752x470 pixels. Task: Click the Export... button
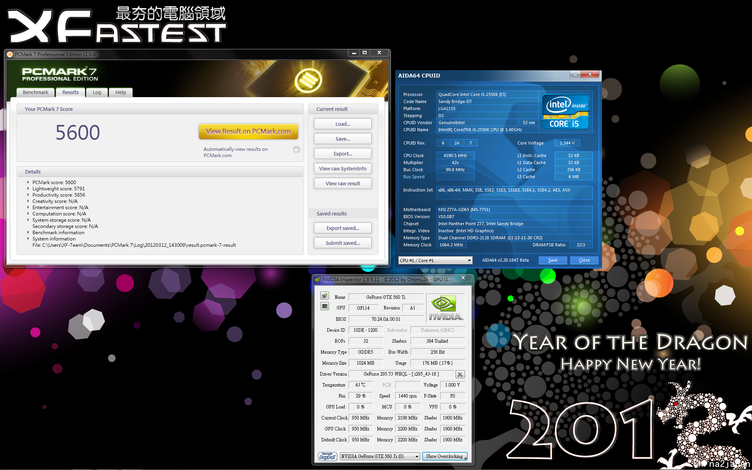point(343,154)
